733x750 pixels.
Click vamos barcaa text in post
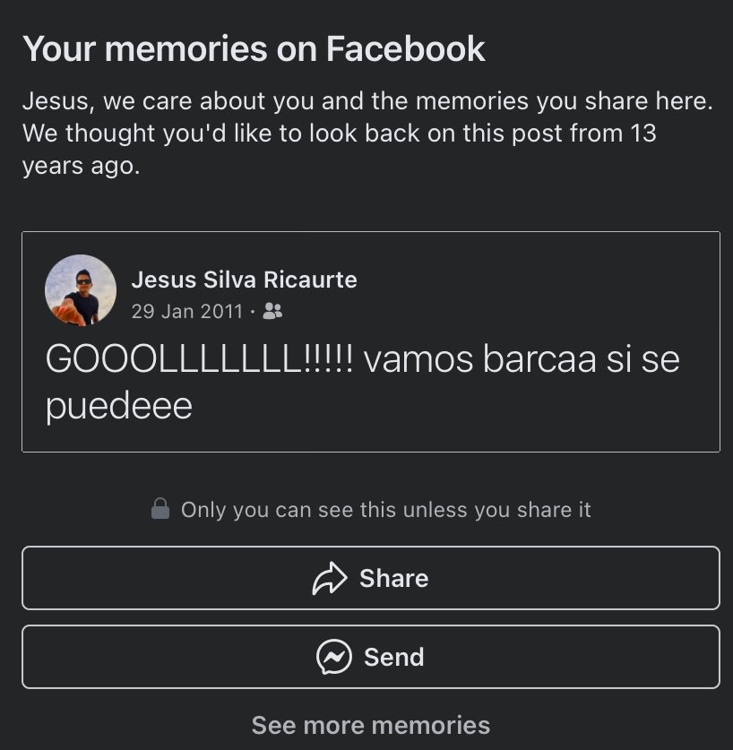point(480,359)
